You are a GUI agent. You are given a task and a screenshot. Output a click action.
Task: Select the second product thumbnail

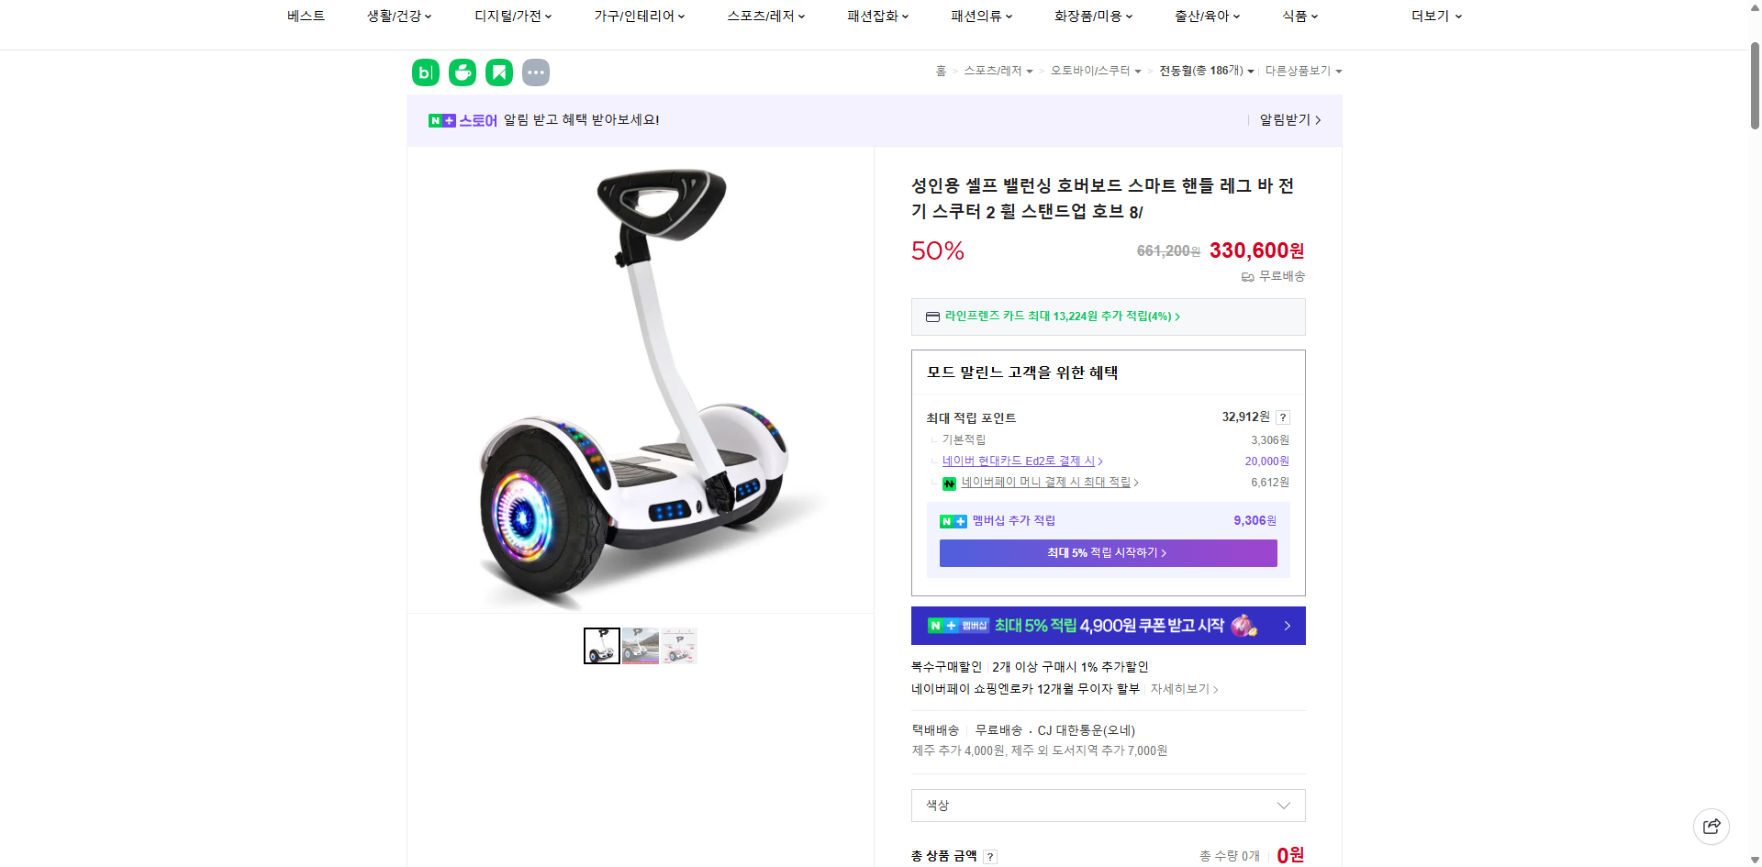(640, 645)
